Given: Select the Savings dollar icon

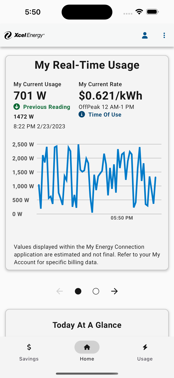Looking at the screenshot, I should click(29, 347).
